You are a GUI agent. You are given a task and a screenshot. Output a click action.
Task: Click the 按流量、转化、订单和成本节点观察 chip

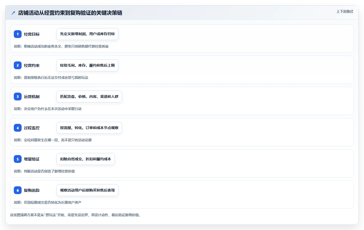pyautogui.click(x=89, y=128)
